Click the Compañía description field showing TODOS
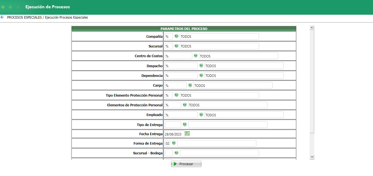The width and height of the screenshot is (373, 176). click(x=219, y=36)
